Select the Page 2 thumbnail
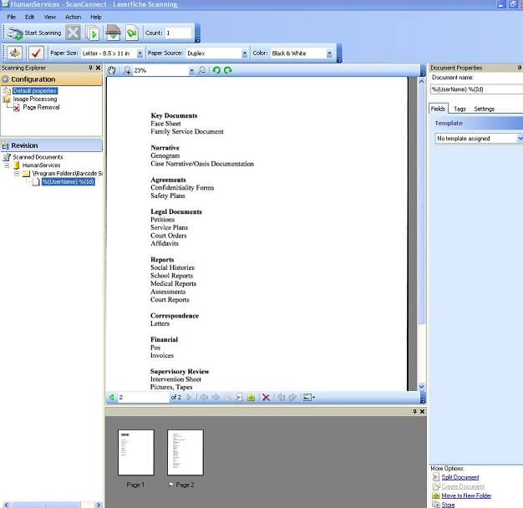The height and width of the screenshot is (508, 523). tap(185, 452)
